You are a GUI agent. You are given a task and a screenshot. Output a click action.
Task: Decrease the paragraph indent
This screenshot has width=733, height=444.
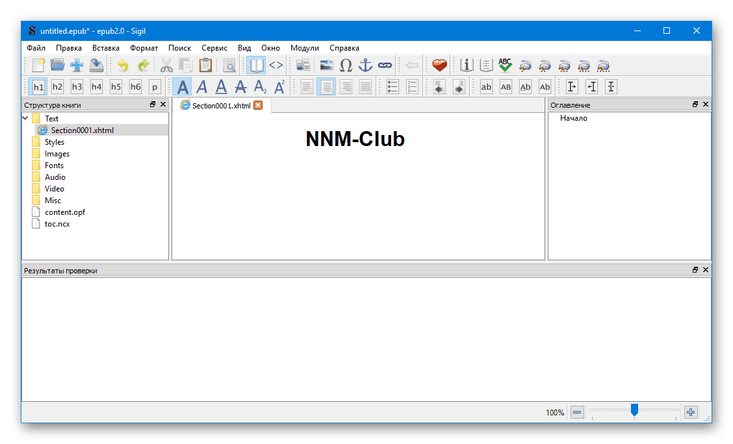[x=439, y=87]
